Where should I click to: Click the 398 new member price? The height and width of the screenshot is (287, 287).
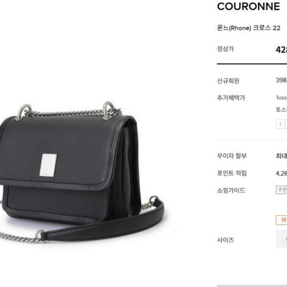[x=282, y=80]
